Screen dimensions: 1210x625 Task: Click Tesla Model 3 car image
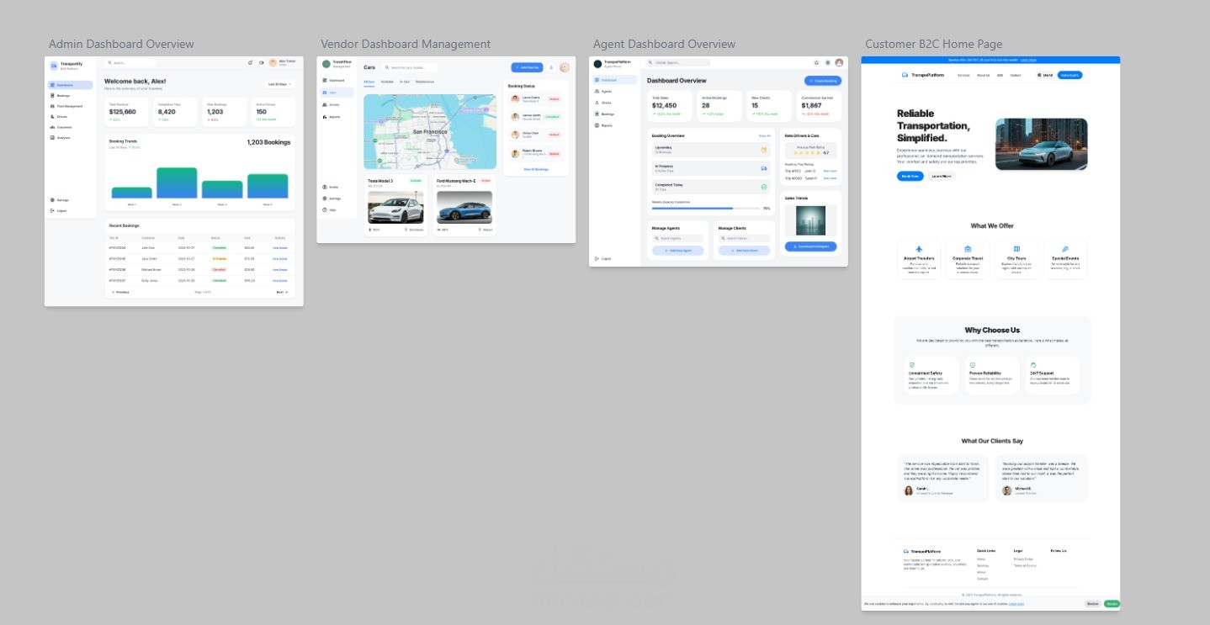point(395,207)
